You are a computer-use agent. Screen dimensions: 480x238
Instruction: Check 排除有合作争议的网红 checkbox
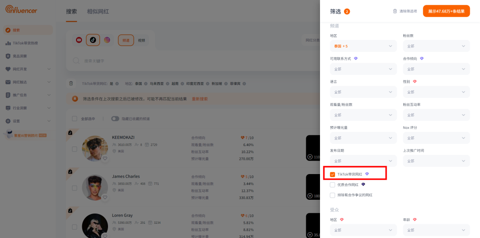(x=332, y=195)
